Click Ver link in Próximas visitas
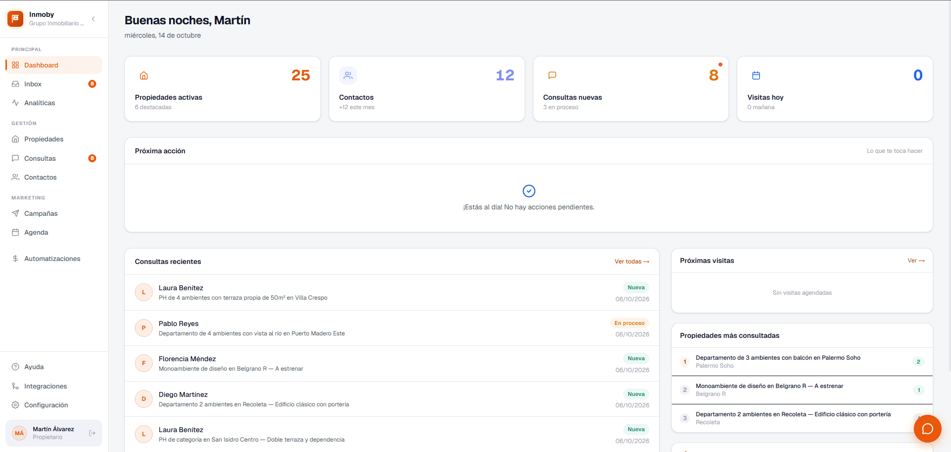 (916, 260)
